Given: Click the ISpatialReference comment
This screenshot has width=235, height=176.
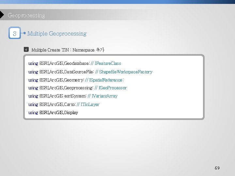Looking at the screenshot, I should coord(106,80).
